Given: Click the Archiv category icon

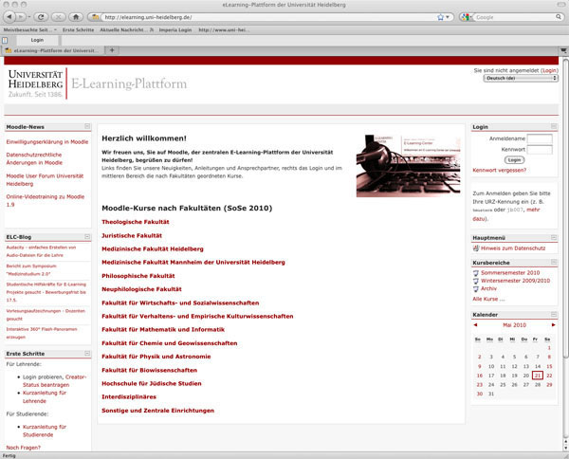Looking at the screenshot, I should (x=476, y=287).
